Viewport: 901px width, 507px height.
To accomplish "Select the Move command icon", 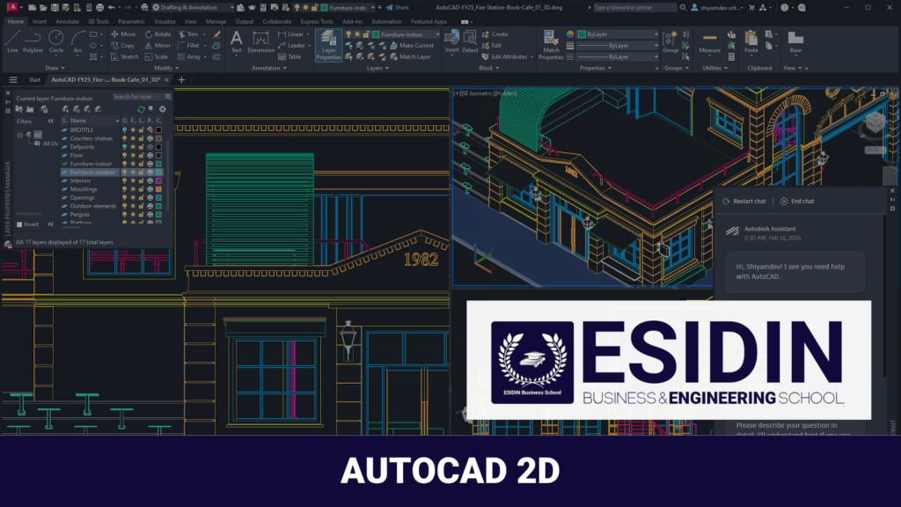I will pos(116,34).
